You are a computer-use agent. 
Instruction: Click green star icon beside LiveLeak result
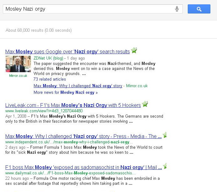[x=145, y=104]
